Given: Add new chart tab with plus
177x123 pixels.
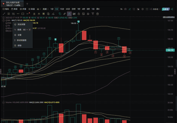Looking at the screenshot, I should (27, 4).
